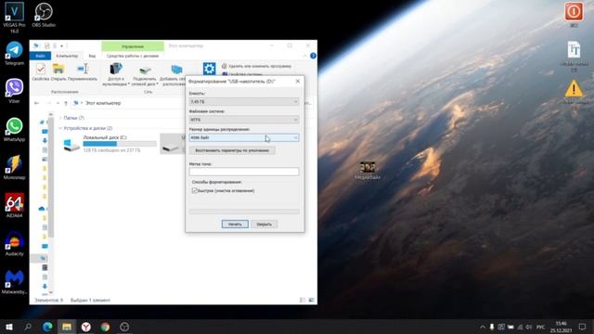This screenshot has height=334, width=594.
Task: Click the language indicator in taskbar
Action: (x=540, y=327)
